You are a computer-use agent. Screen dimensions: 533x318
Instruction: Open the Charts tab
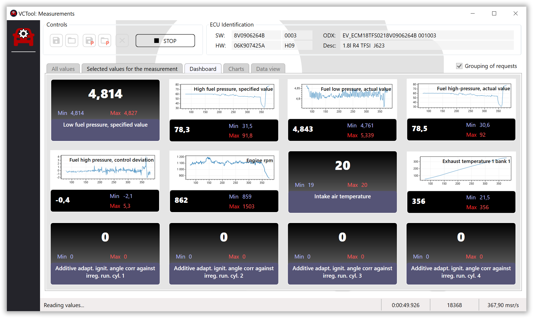pyautogui.click(x=236, y=69)
